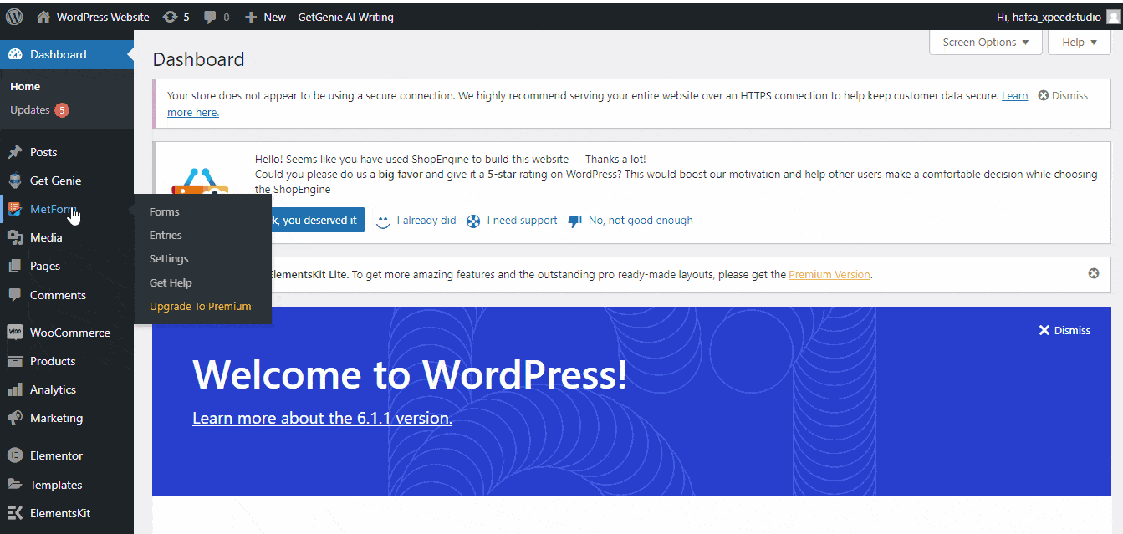1123x534 pixels.
Task: Click the Templates menu label
Action: 56,485
